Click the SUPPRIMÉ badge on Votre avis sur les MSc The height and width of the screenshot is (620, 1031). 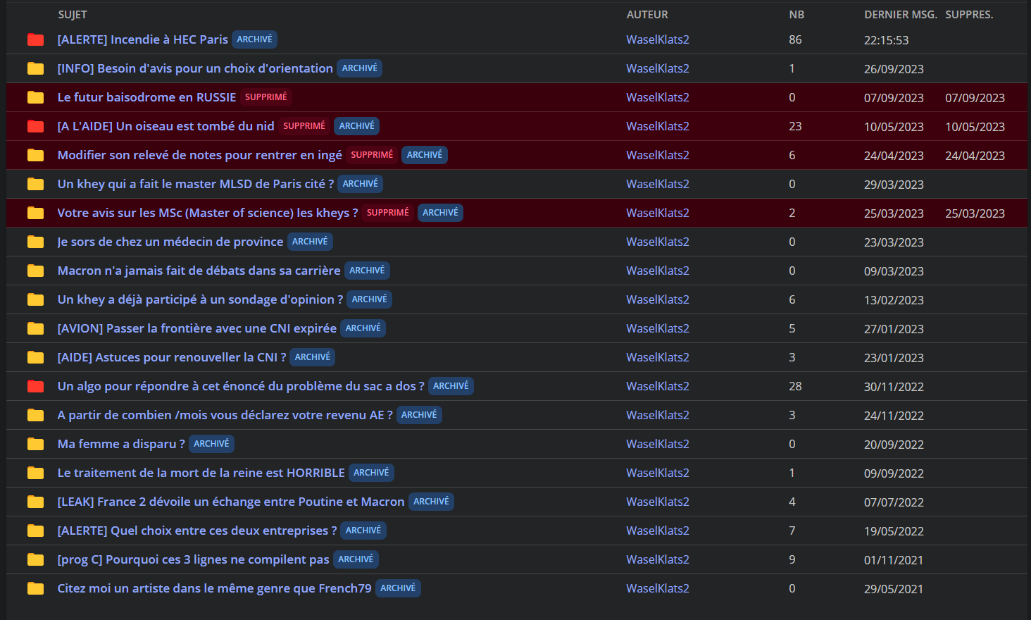click(x=388, y=213)
